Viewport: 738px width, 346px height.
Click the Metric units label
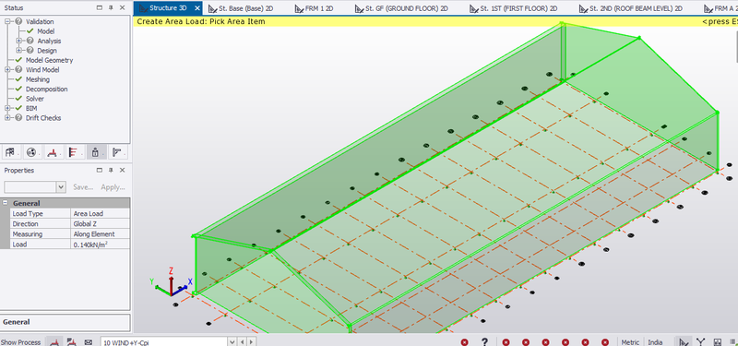tap(631, 342)
